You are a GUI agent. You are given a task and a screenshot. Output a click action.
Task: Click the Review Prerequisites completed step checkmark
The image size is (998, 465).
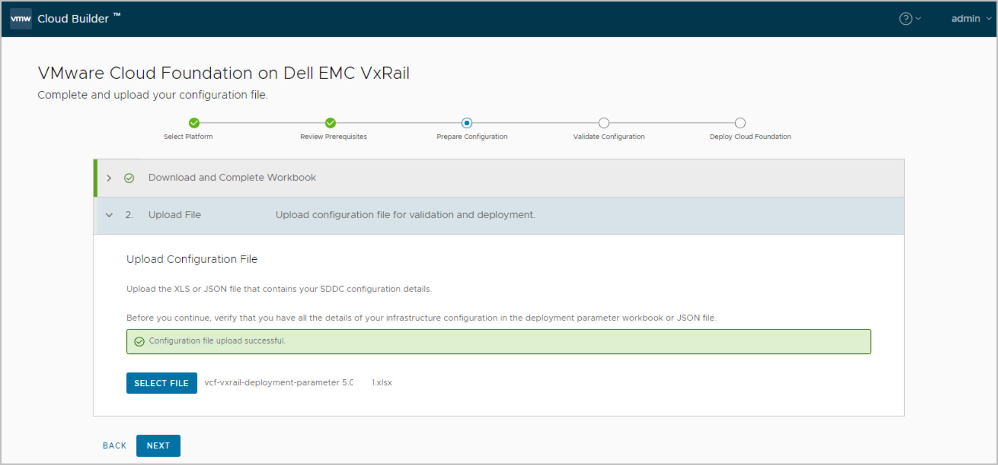point(330,123)
